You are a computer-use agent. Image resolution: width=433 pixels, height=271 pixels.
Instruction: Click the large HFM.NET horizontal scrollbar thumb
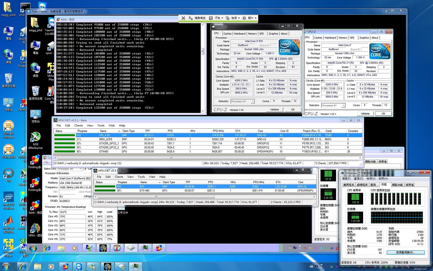[171, 158]
